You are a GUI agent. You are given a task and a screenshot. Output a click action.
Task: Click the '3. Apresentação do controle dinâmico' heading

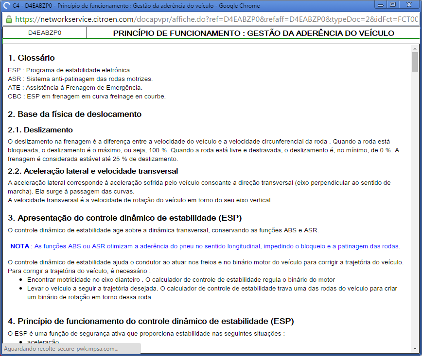(124, 218)
